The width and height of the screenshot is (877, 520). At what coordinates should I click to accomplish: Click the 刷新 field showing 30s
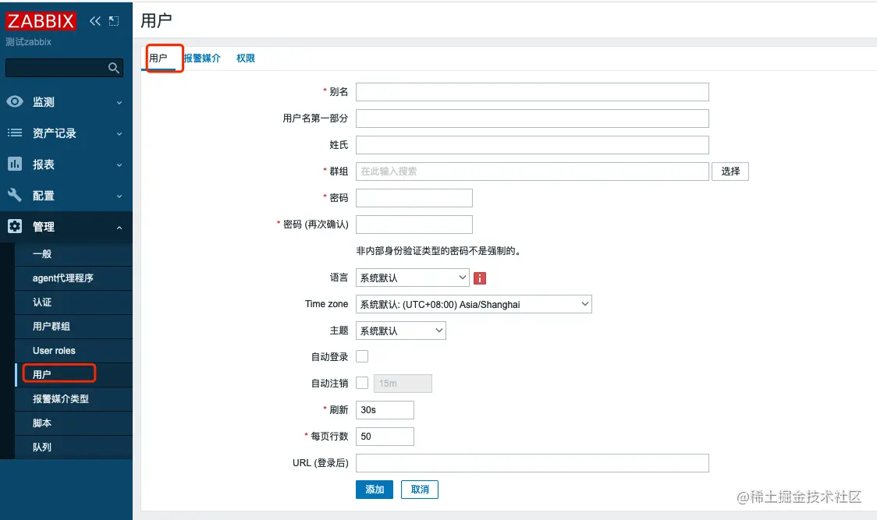[385, 410]
